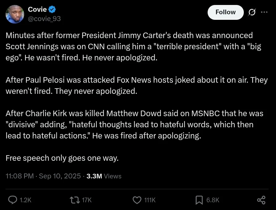Viewport: 276px width, 210px height.
Task: Click the Covie display name
Action: tap(37, 9)
